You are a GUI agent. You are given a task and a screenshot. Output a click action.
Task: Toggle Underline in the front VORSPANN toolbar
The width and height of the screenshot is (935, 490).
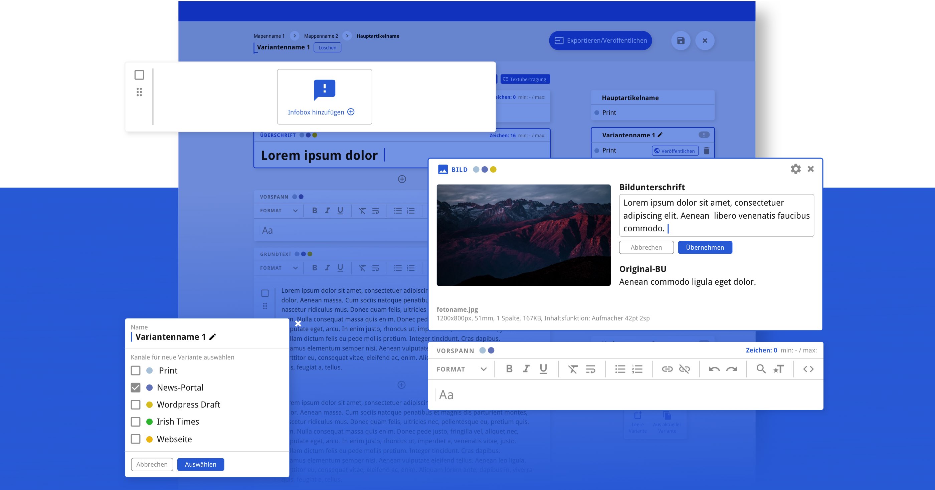pyautogui.click(x=543, y=369)
